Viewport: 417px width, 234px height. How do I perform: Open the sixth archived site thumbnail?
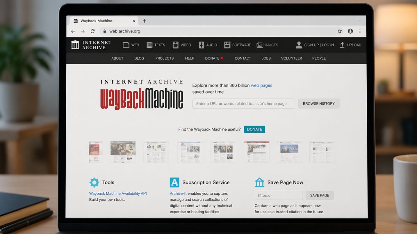click(256, 152)
